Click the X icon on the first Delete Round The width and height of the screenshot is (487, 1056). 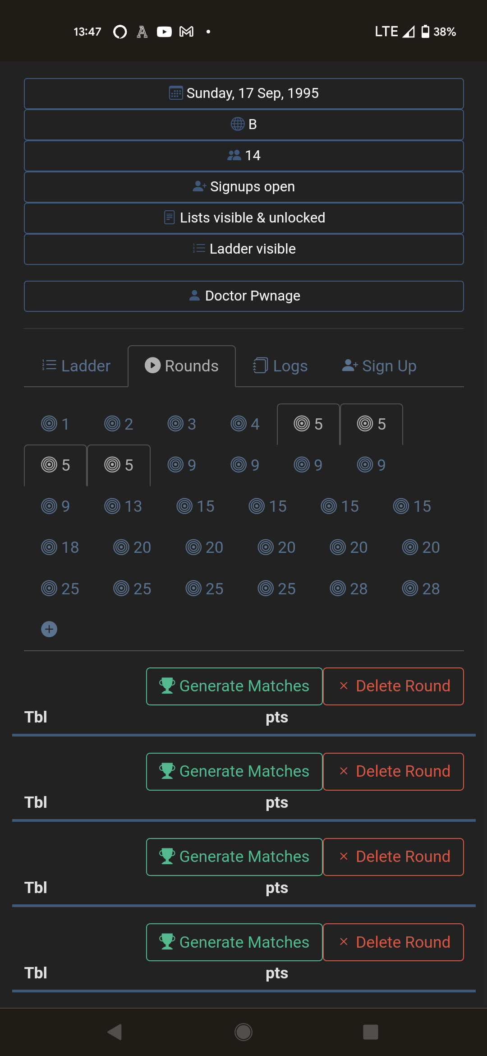[344, 685]
